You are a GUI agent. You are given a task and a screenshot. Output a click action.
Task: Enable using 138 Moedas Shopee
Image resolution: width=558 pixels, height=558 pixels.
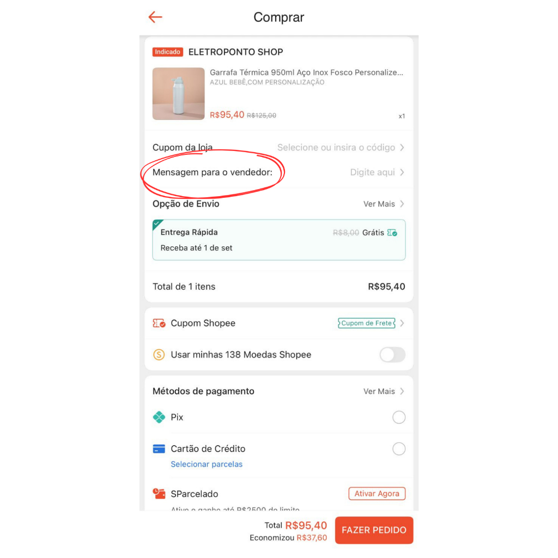coord(392,354)
